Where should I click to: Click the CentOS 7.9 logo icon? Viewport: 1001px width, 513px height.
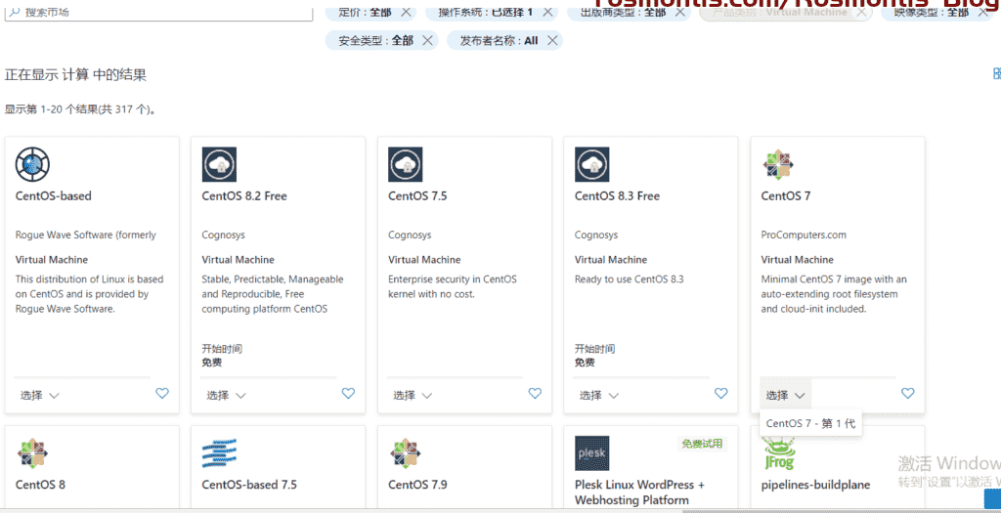point(405,453)
